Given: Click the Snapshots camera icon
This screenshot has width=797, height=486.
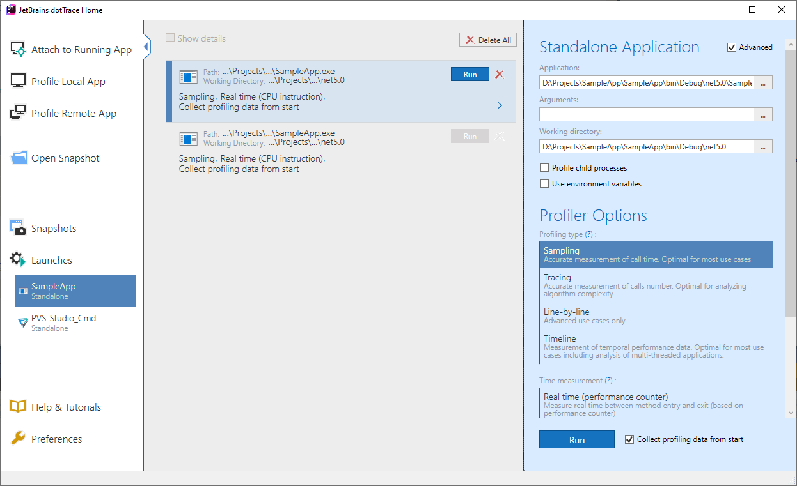Looking at the screenshot, I should (x=18, y=228).
